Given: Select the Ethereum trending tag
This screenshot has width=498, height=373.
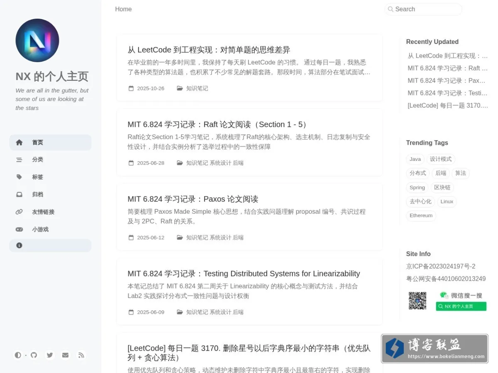Looking at the screenshot, I should pos(421,216).
